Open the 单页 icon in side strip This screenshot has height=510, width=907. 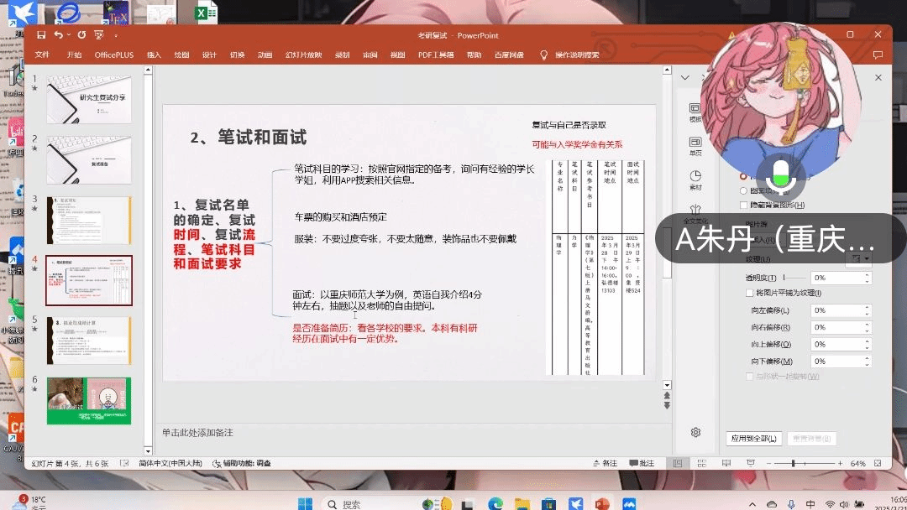(x=695, y=147)
